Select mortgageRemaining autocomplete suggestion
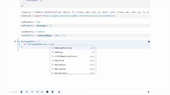 coord(73,48)
